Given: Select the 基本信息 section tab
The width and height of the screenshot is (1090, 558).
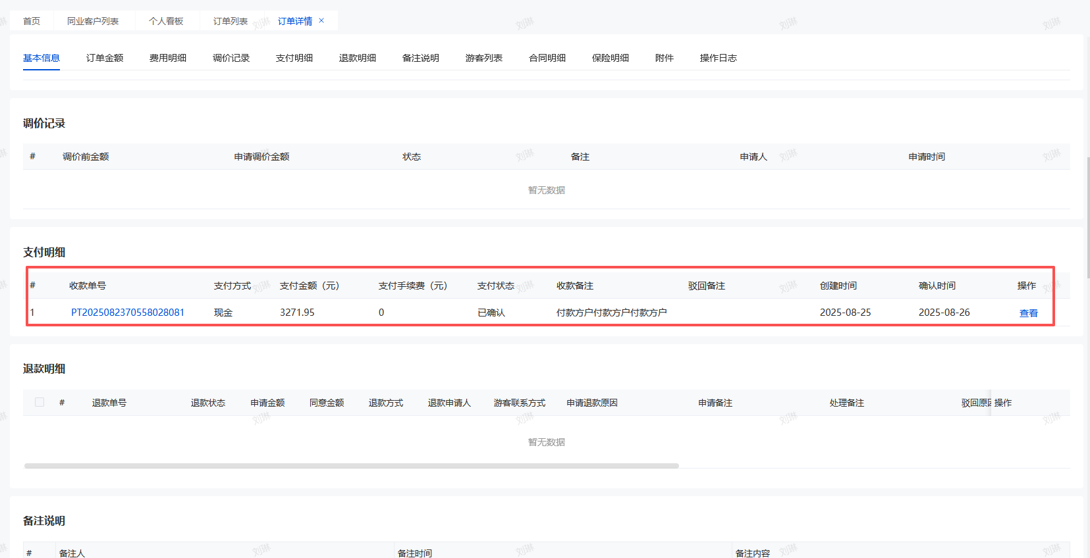Looking at the screenshot, I should (x=41, y=58).
